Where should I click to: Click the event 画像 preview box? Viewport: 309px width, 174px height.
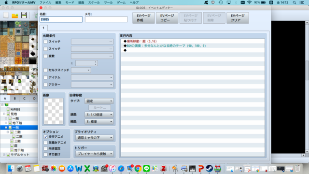54,111
